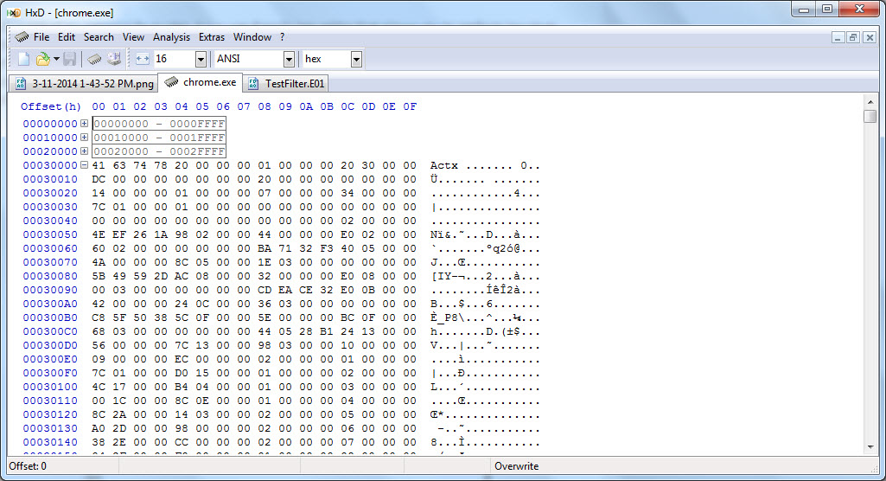Open the ANSI charset dropdown

289,59
